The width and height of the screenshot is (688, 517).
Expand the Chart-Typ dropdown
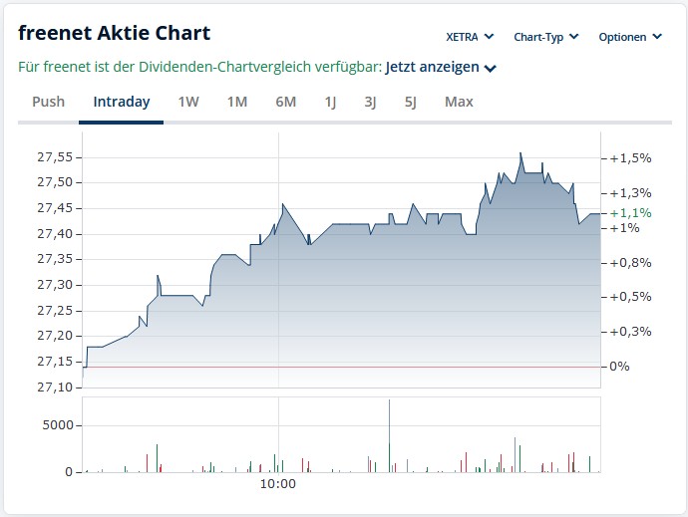[x=544, y=37]
